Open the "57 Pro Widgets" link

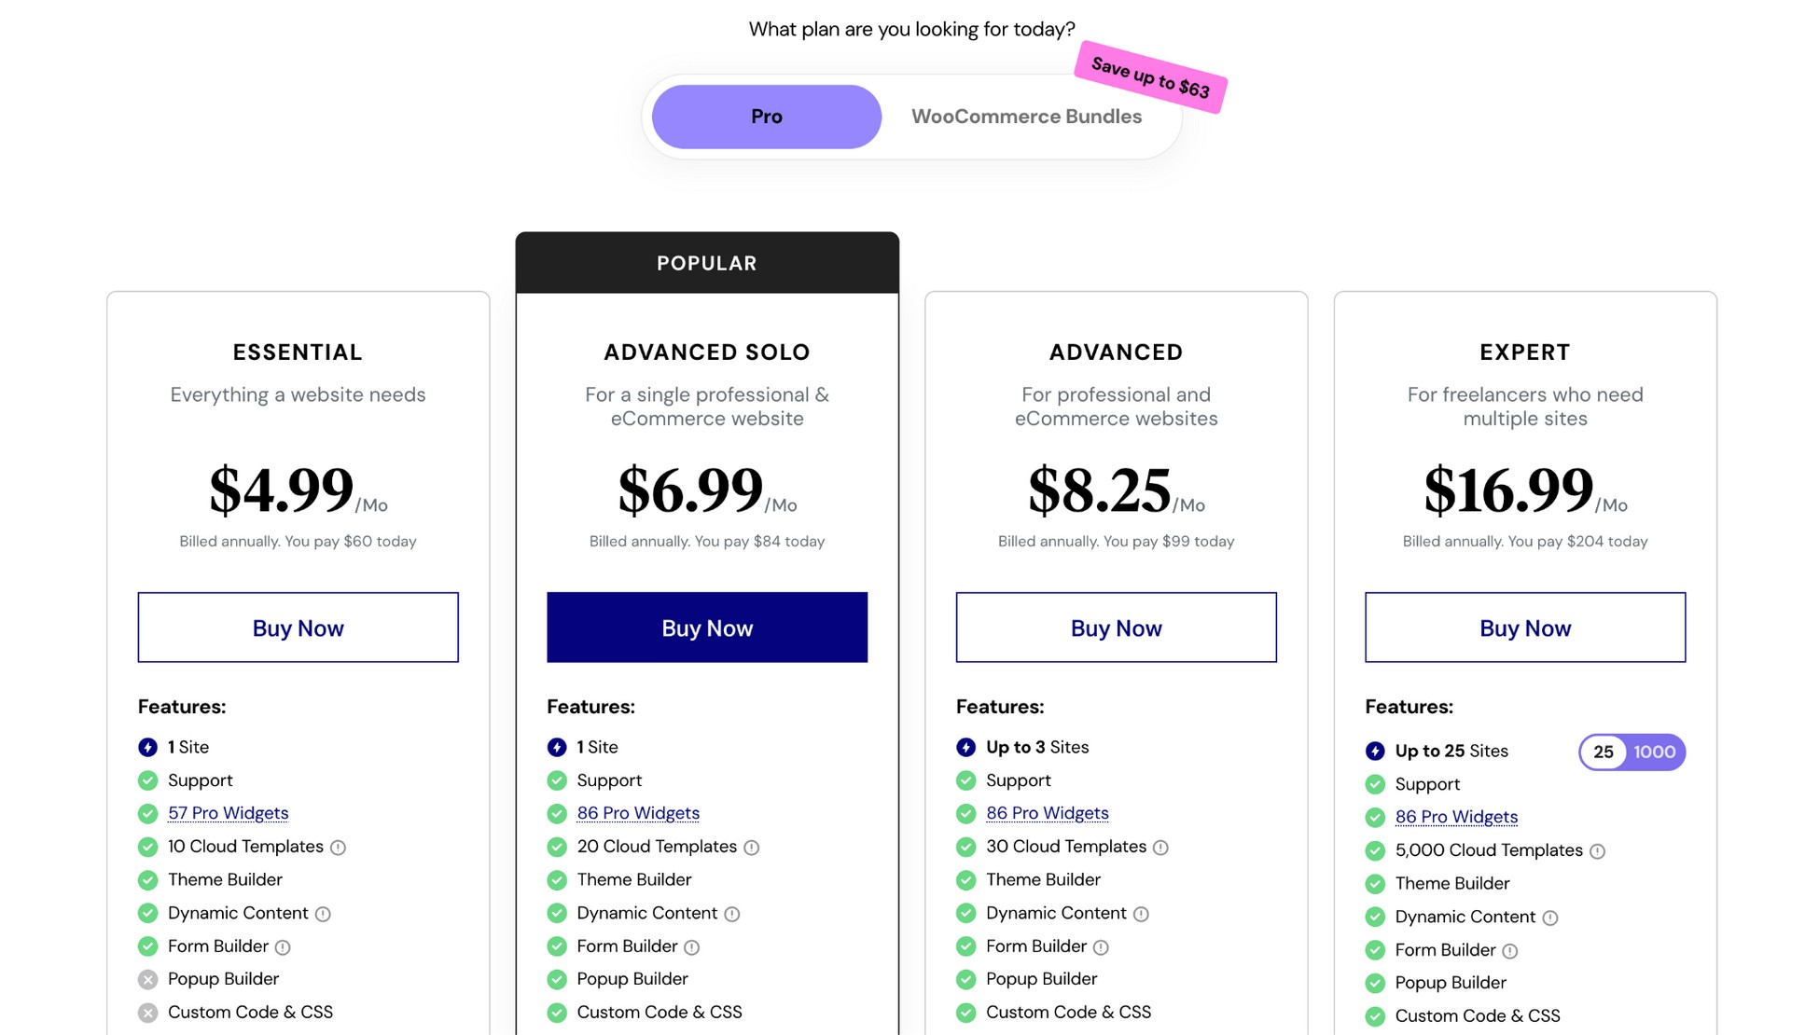pos(228,813)
